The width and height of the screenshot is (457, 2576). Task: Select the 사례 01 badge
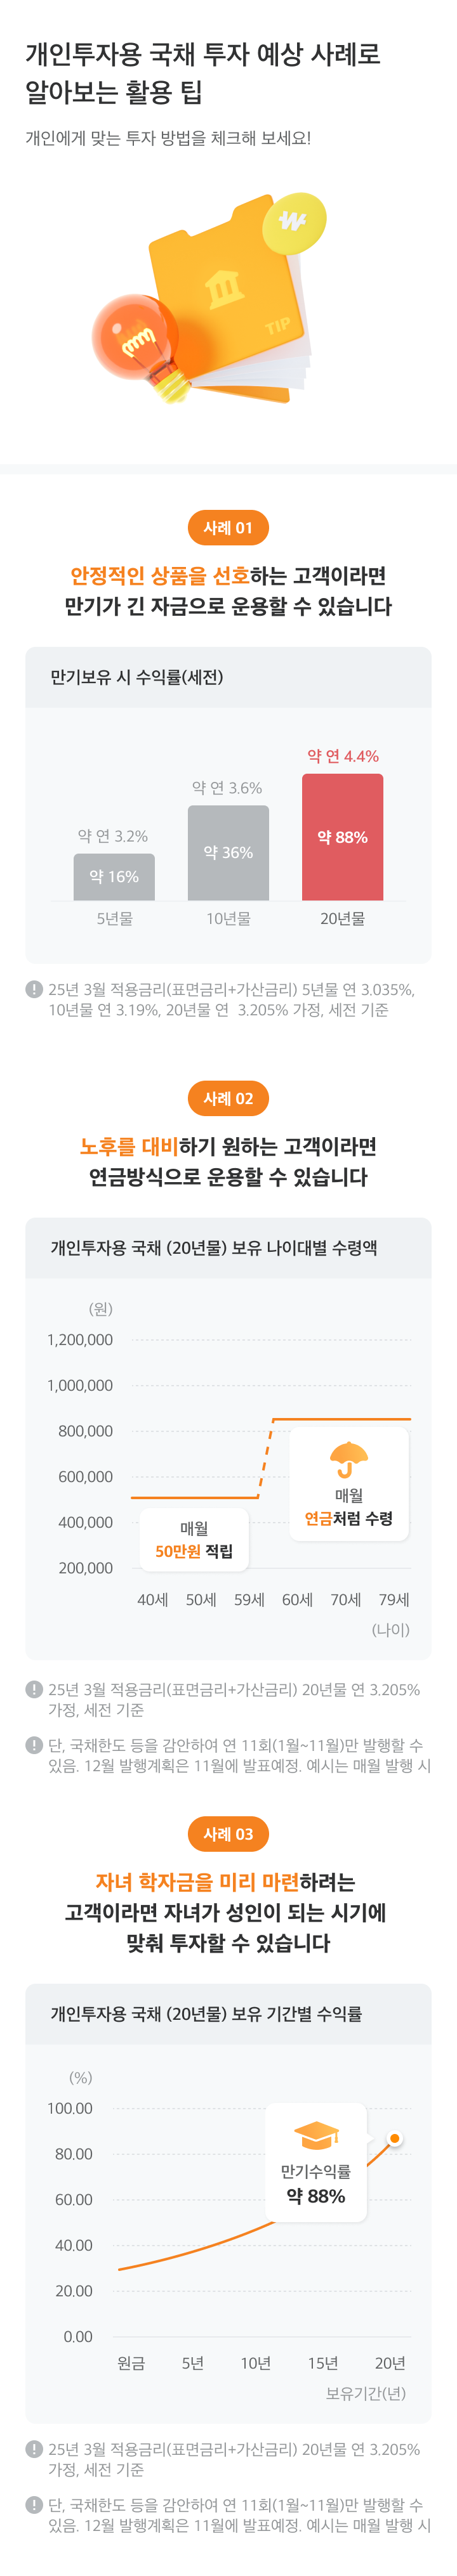(228, 528)
